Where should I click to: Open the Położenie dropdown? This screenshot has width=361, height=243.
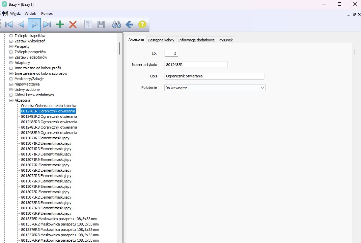(x=215, y=88)
